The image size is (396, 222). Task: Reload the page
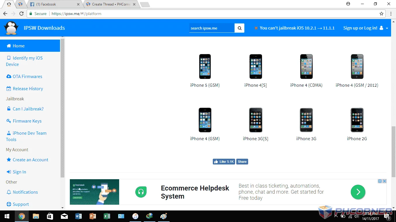point(21,14)
